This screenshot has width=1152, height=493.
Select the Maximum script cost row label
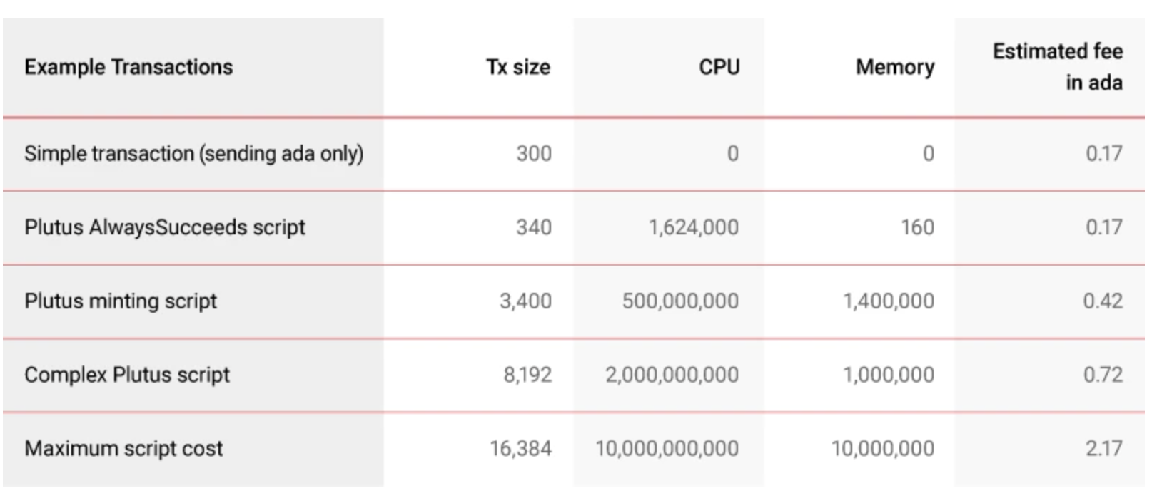[x=123, y=448]
